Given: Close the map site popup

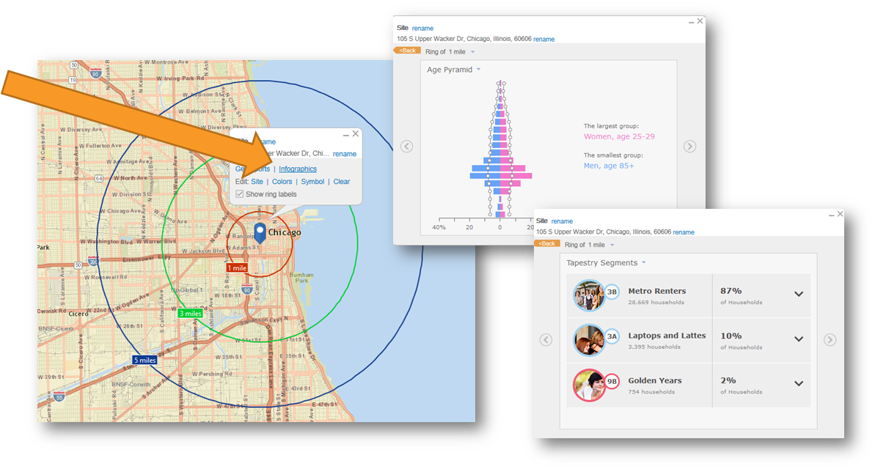Looking at the screenshot, I should coord(356,134).
